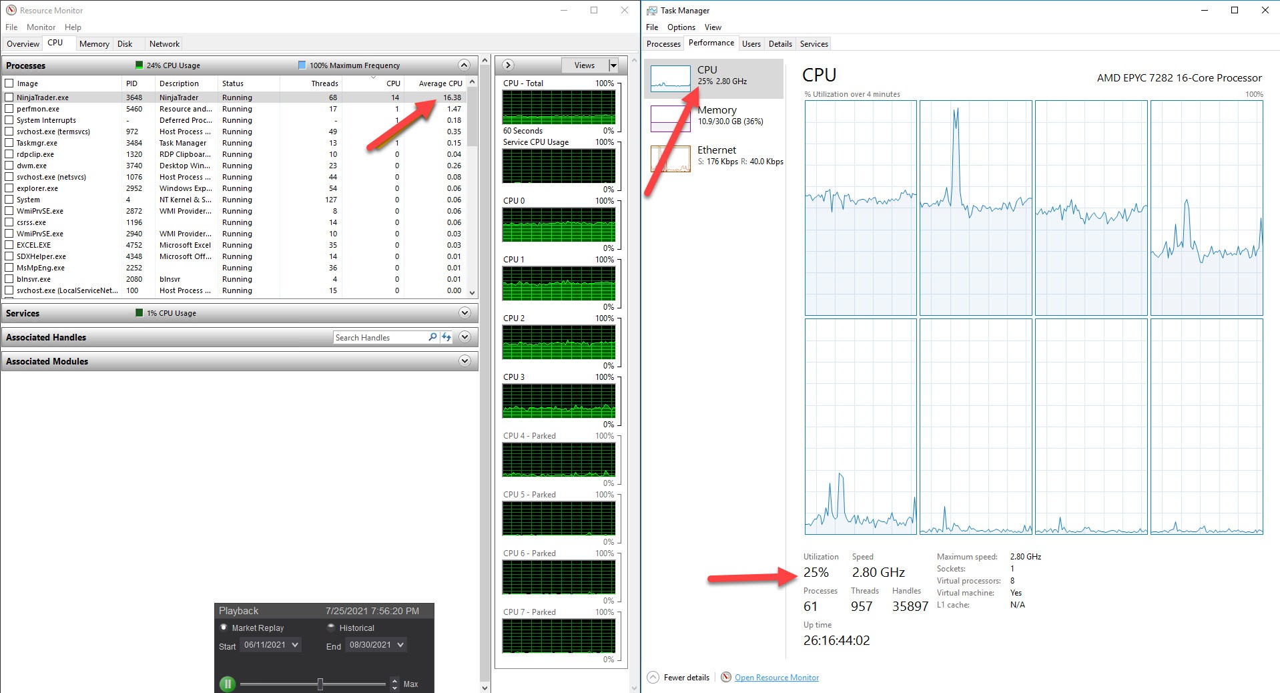
Task: Click the scroll down arrow at the bottom of the Resource Monitor left pane
Action: [x=485, y=688]
